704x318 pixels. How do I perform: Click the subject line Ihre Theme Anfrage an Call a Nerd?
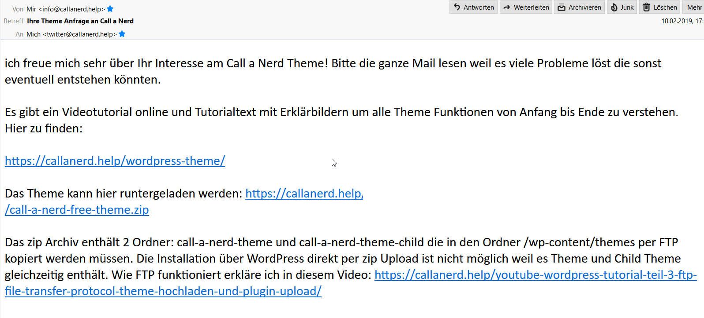pos(80,21)
